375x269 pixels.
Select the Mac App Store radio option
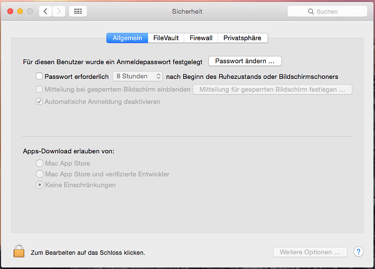tap(40, 163)
